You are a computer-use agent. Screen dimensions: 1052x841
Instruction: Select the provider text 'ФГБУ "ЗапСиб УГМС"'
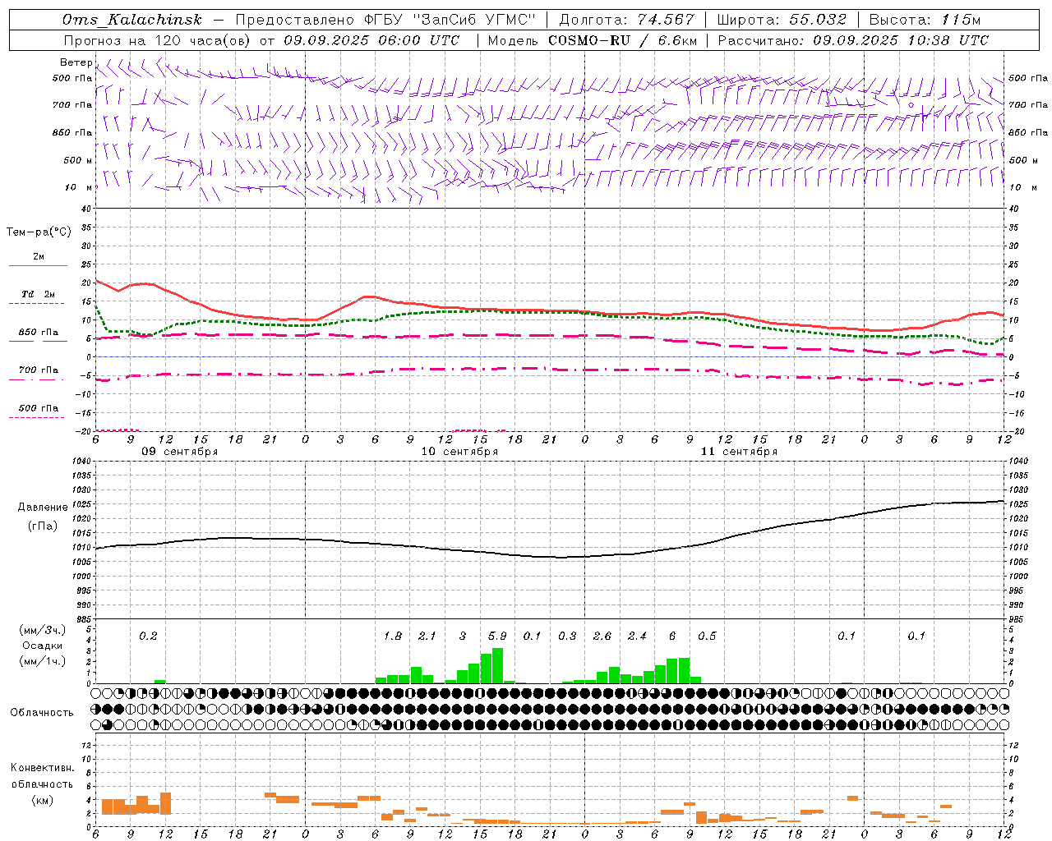pos(450,20)
